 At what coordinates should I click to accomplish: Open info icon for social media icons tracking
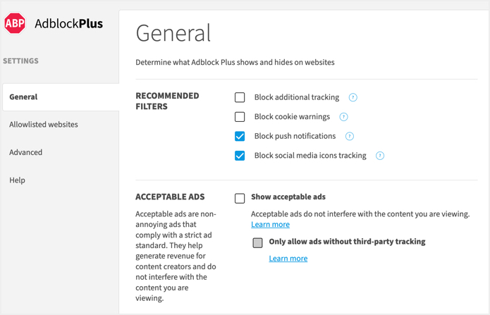point(380,156)
